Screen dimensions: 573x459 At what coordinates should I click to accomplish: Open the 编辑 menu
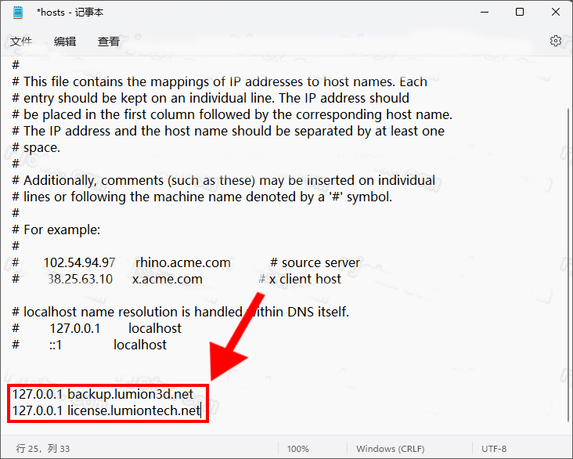[65, 42]
